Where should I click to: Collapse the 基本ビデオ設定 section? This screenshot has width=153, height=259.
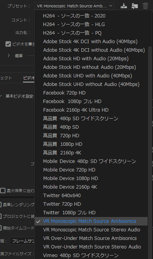pos(1,96)
